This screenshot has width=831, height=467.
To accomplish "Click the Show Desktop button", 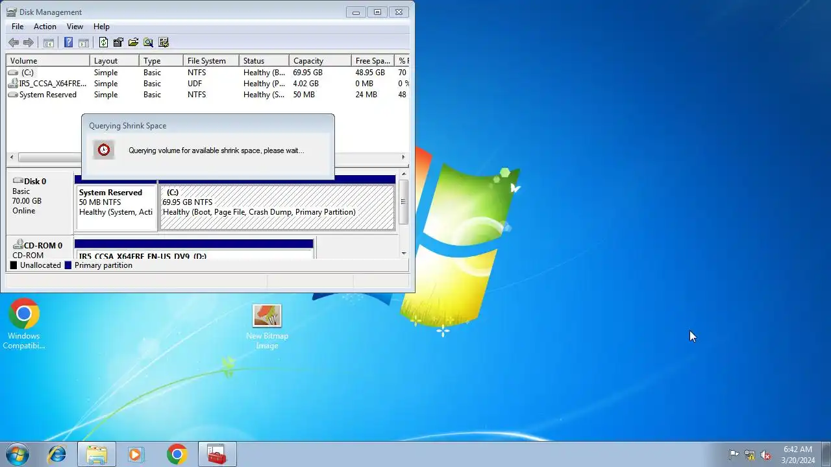I will (826, 454).
